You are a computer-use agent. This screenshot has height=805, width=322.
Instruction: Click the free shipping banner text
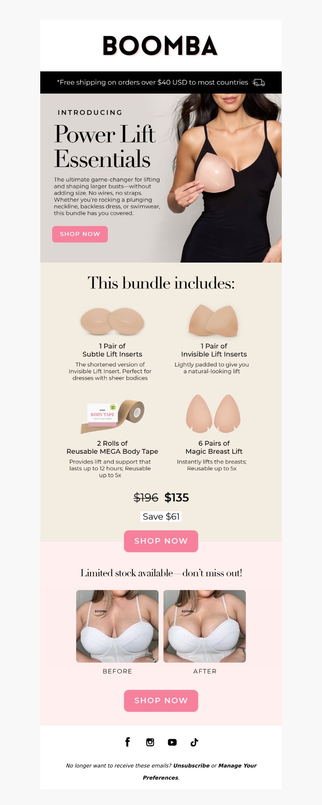(153, 82)
